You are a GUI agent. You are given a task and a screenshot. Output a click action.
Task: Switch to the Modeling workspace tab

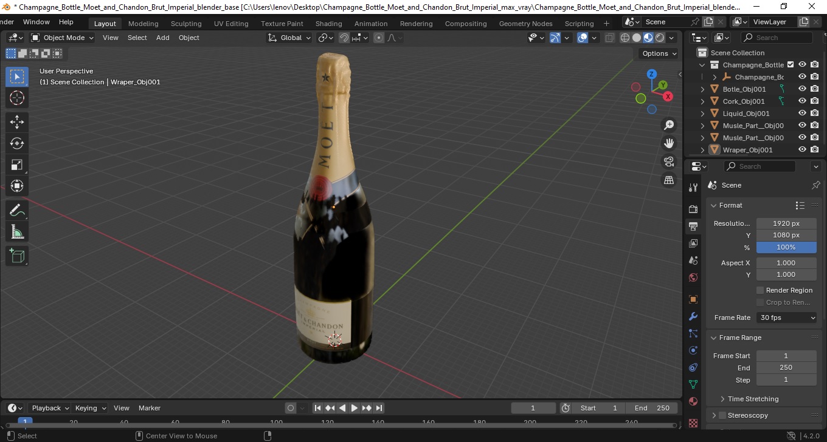[x=143, y=24]
